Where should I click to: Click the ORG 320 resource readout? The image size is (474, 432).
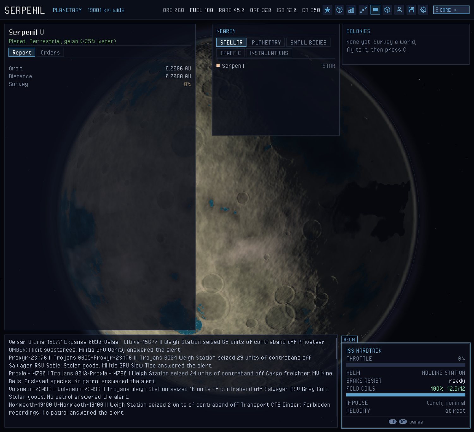point(261,10)
